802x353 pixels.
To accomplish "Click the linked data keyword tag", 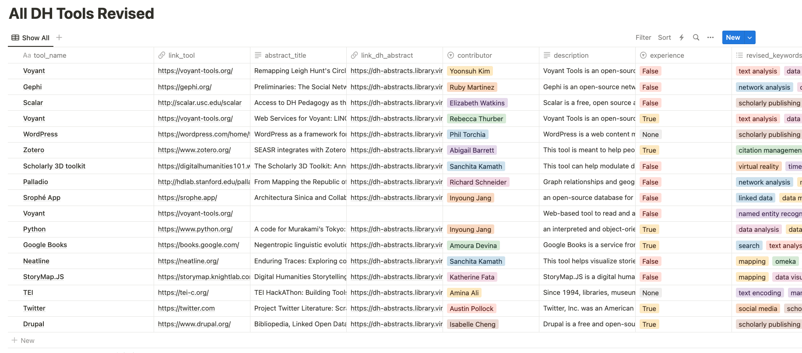I will 756,198.
